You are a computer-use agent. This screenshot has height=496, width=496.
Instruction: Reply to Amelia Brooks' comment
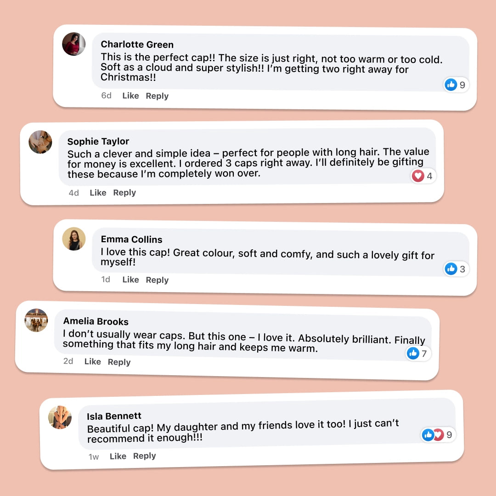[119, 362]
